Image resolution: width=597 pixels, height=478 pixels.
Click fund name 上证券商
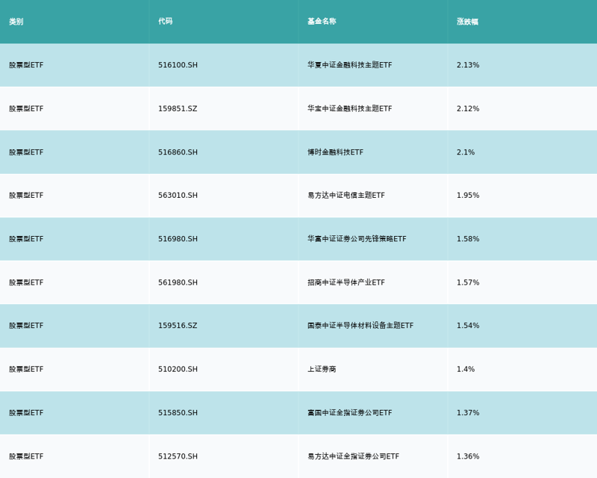click(322, 369)
